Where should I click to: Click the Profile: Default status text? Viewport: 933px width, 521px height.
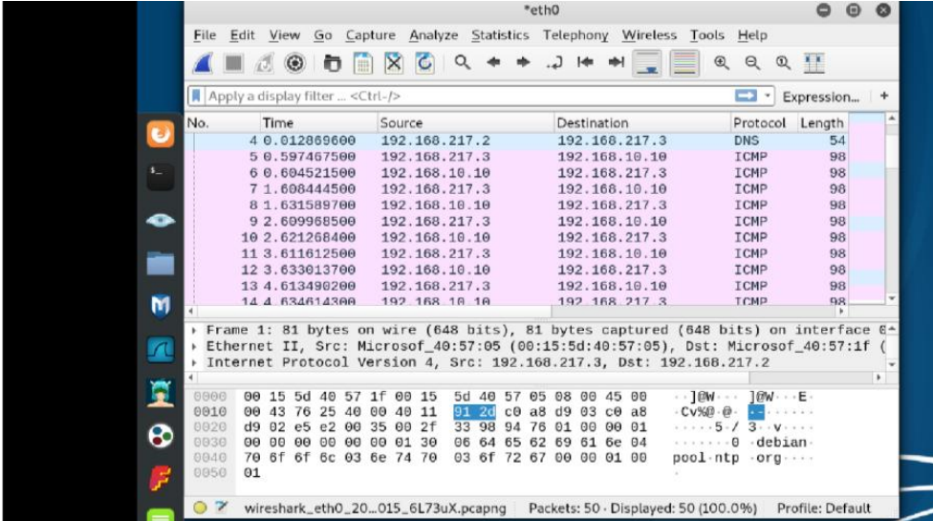point(823,508)
